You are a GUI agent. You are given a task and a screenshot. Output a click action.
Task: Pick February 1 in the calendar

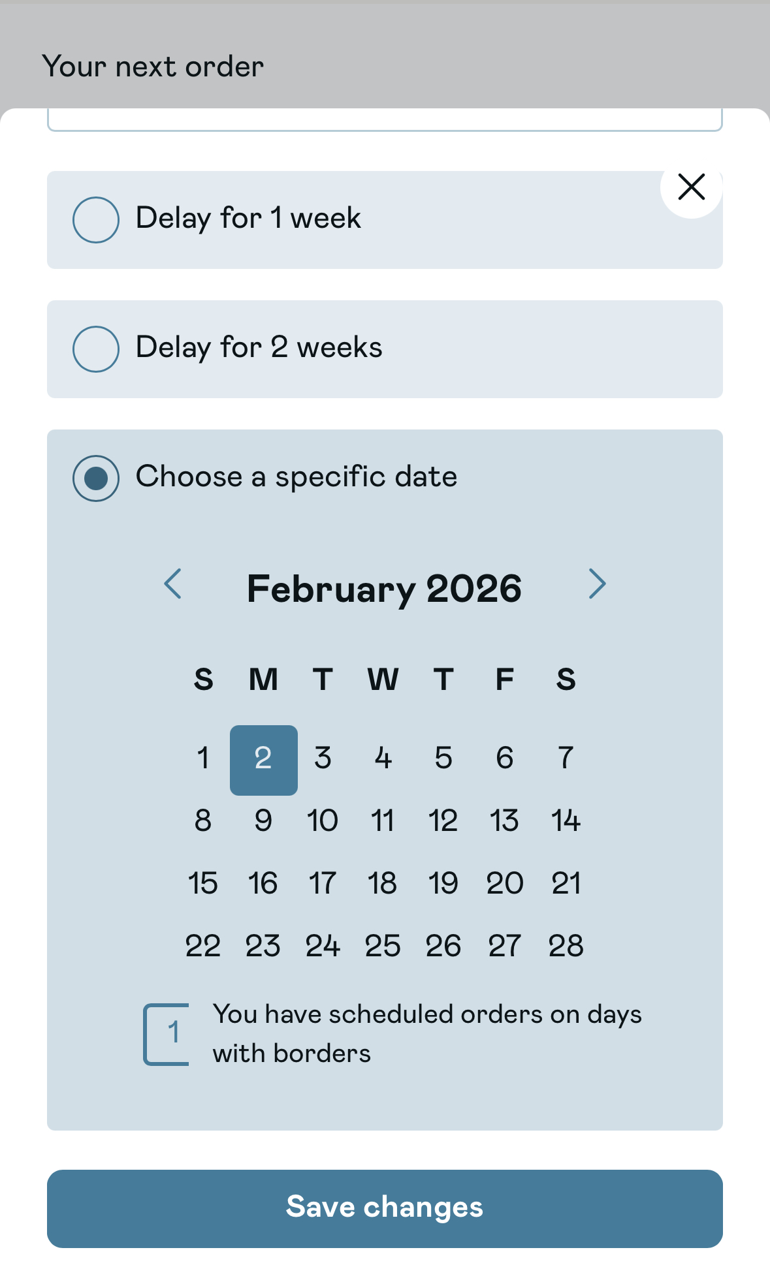pyautogui.click(x=203, y=759)
